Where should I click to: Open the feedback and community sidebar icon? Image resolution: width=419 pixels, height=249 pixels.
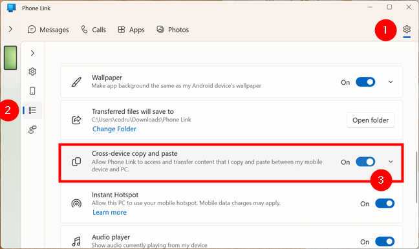(32, 129)
